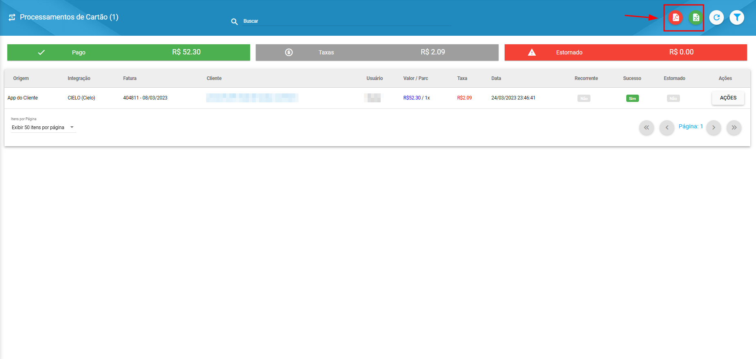Sort by the Estornado column header

point(674,78)
